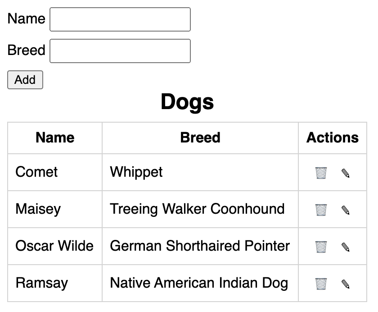Click the Actions column header
The height and width of the screenshot is (312, 378).
(332, 138)
